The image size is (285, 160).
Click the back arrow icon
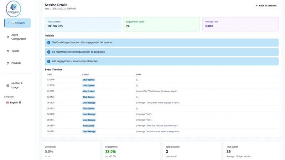click(x=257, y=6)
